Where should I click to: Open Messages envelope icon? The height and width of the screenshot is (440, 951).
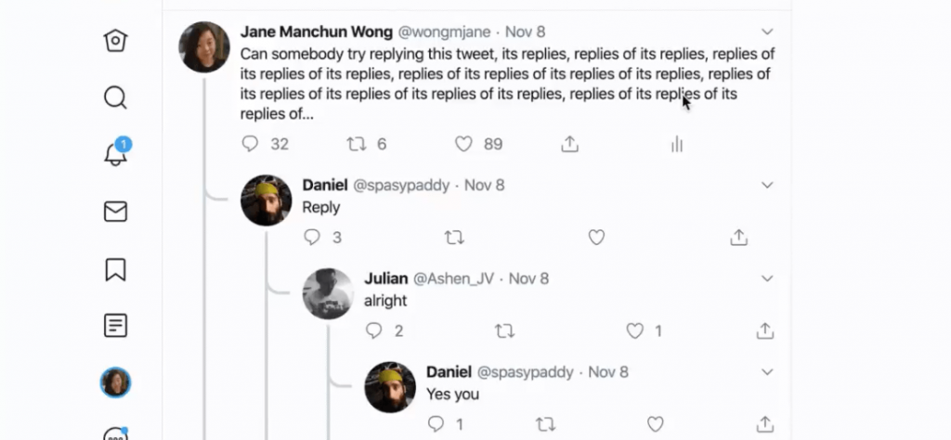tap(115, 212)
